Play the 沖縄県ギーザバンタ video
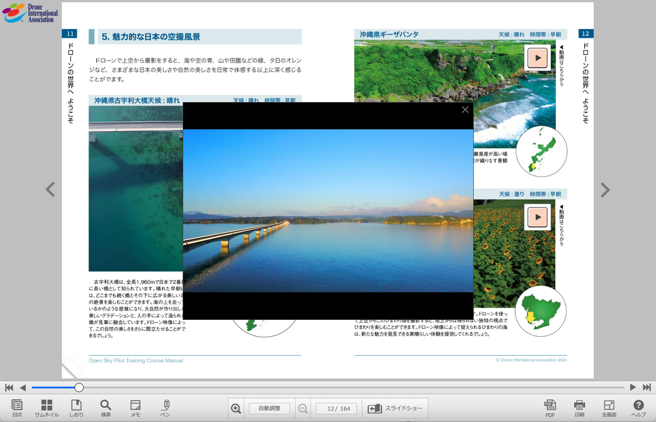 (537, 58)
